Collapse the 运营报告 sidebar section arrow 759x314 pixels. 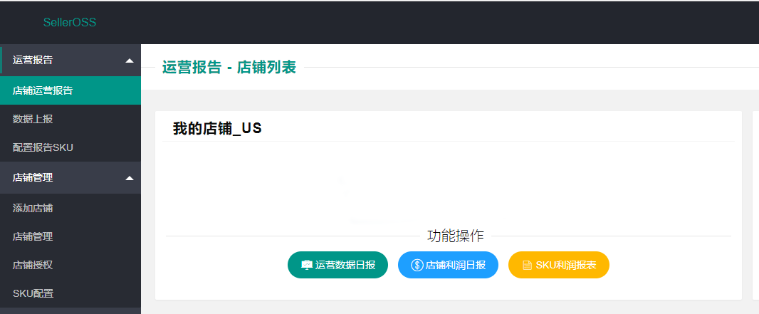tap(130, 61)
